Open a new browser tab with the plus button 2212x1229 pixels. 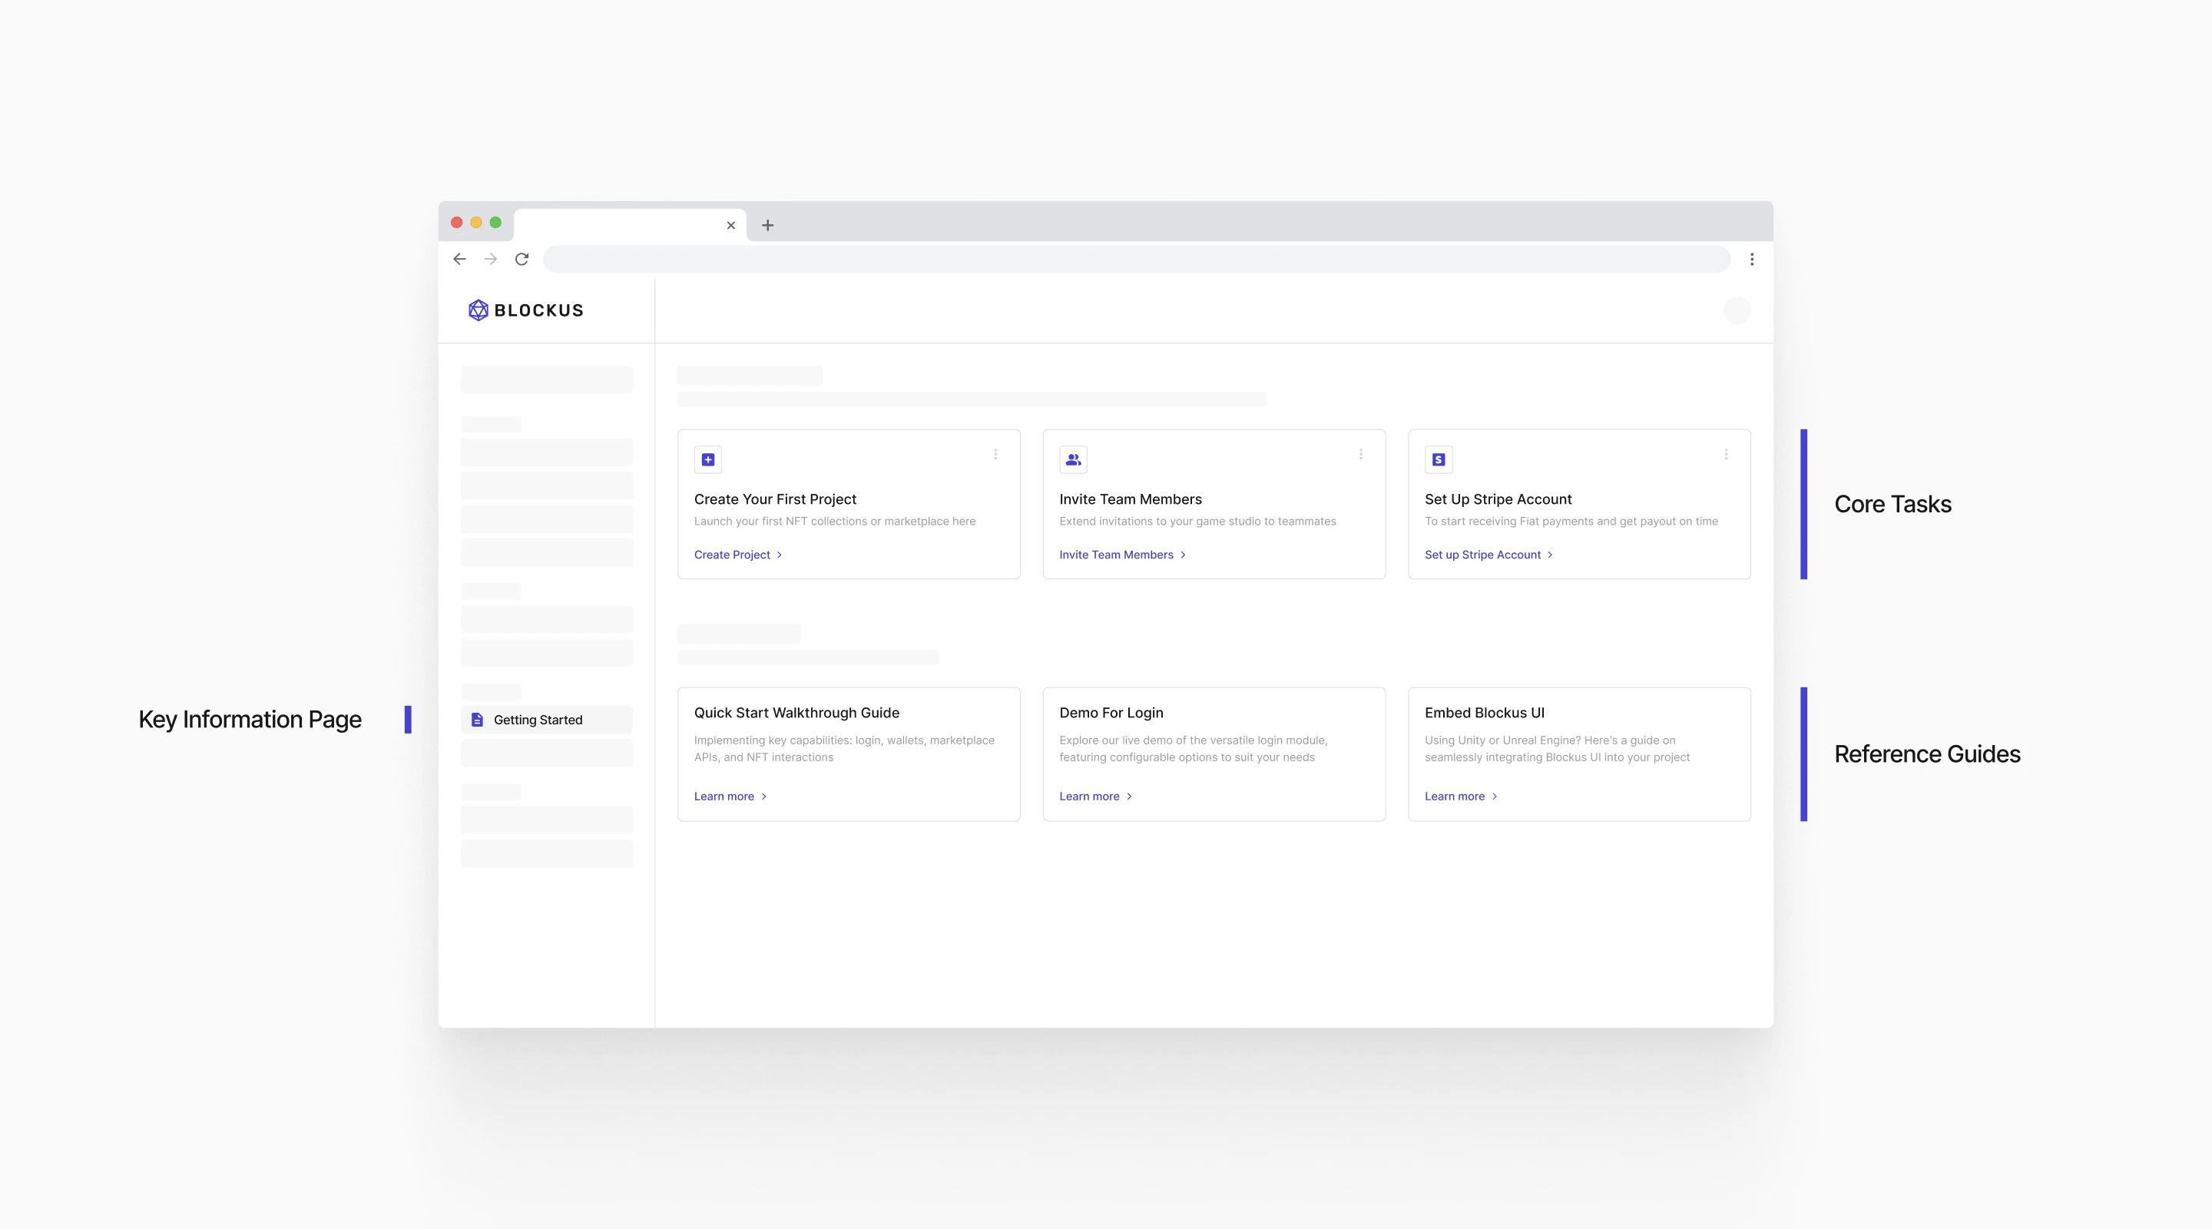pyautogui.click(x=768, y=225)
